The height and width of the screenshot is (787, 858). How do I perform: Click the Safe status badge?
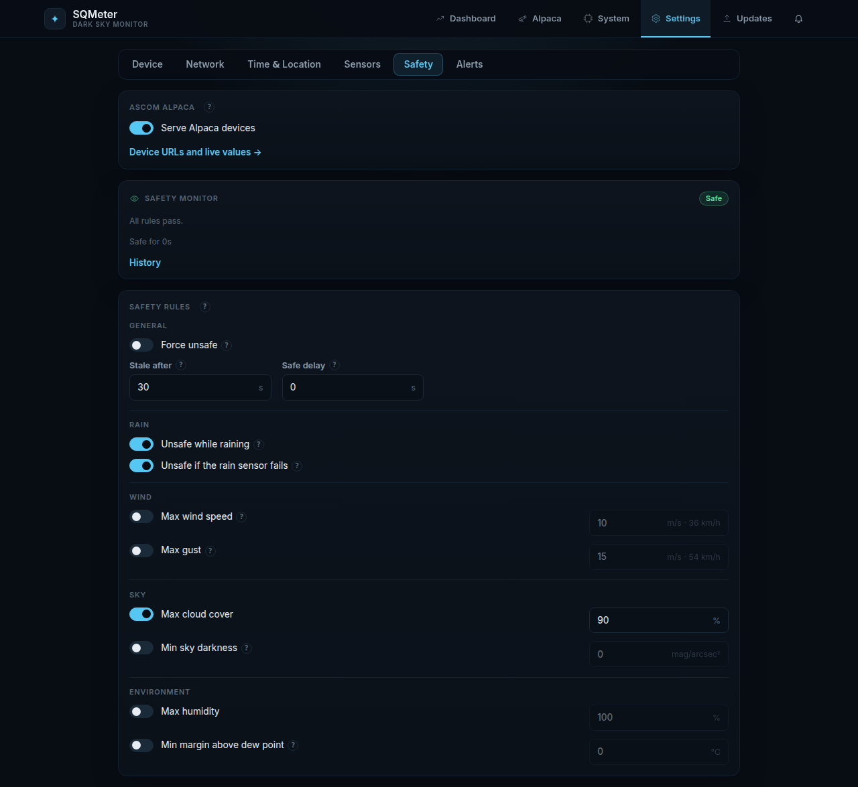click(714, 198)
